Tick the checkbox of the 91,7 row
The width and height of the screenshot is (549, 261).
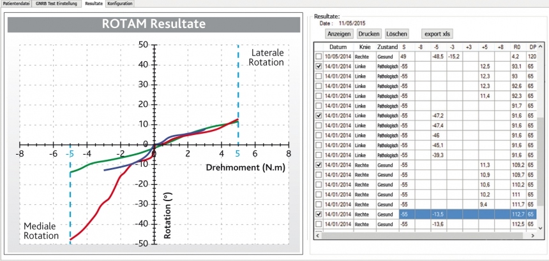tap(319, 106)
